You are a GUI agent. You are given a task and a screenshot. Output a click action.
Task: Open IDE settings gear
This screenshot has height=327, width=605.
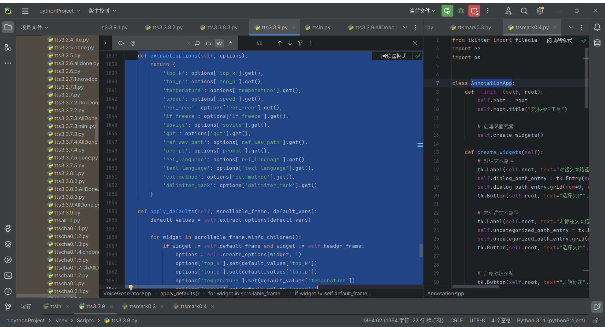[x=540, y=11]
